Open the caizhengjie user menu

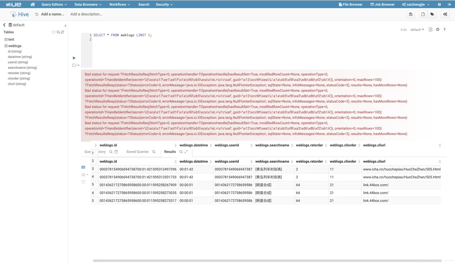416,5
